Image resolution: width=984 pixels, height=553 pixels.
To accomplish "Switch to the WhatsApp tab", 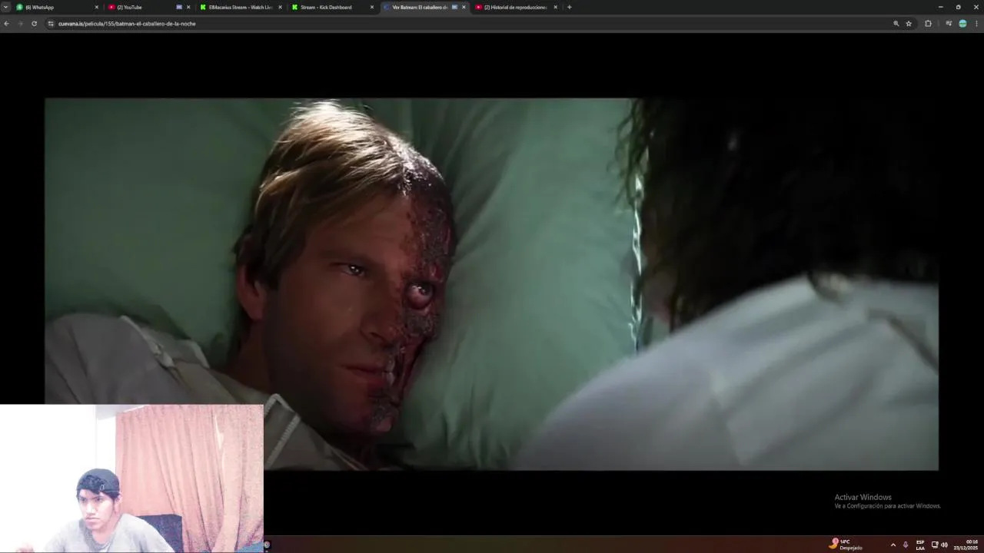I will click(x=58, y=7).
